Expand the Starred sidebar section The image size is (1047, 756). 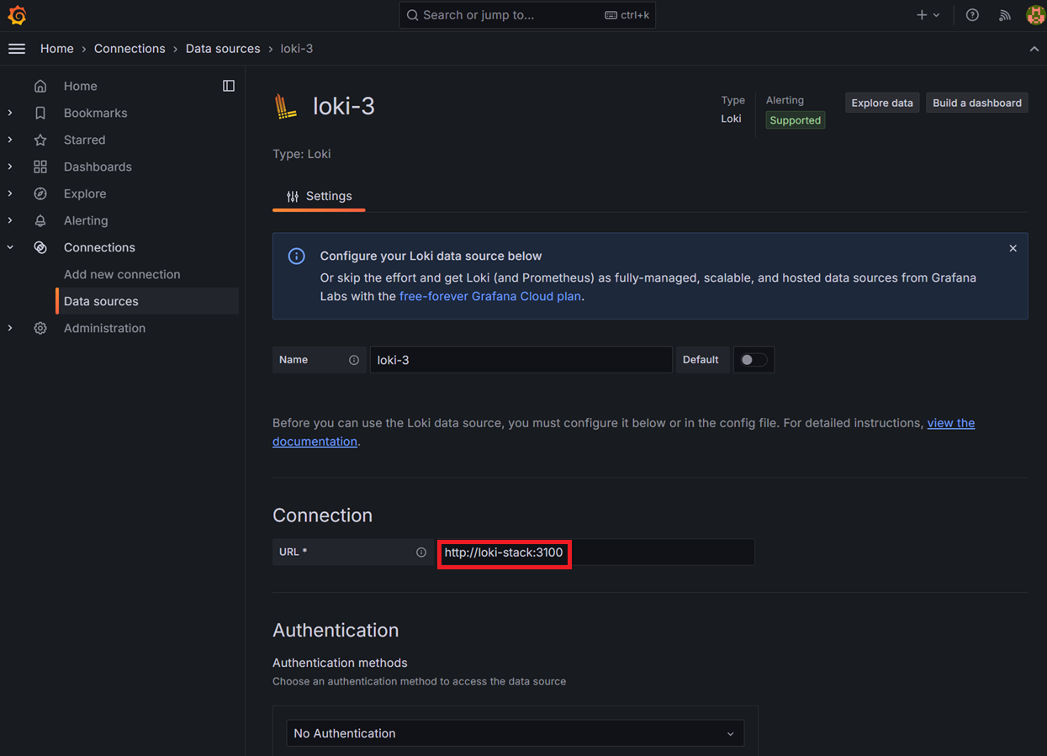coord(10,140)
